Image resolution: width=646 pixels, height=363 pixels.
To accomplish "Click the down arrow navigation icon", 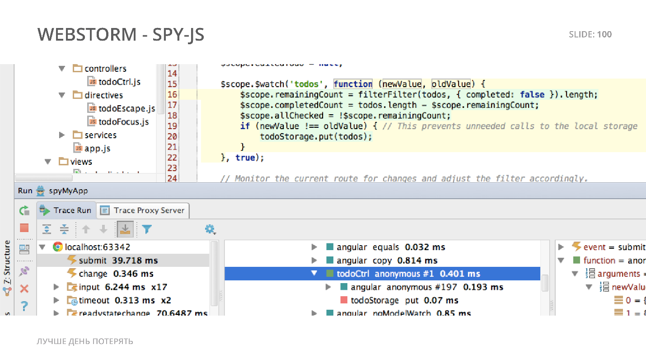I will click(103, 229).
